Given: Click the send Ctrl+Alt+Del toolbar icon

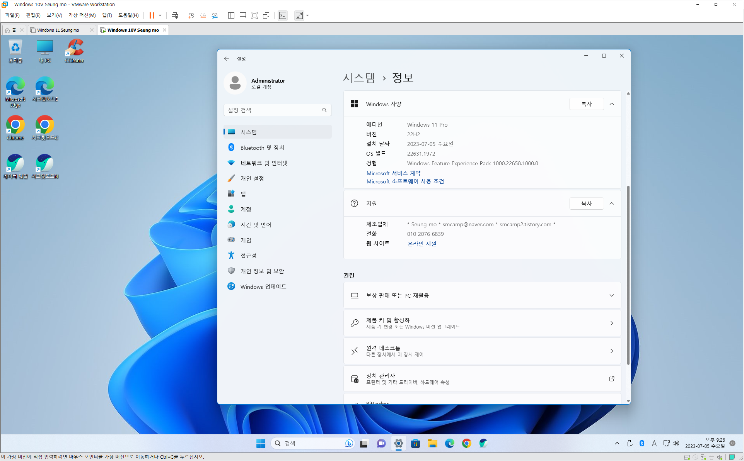Looking at the screenshot, I should click(x=175, y=15).
